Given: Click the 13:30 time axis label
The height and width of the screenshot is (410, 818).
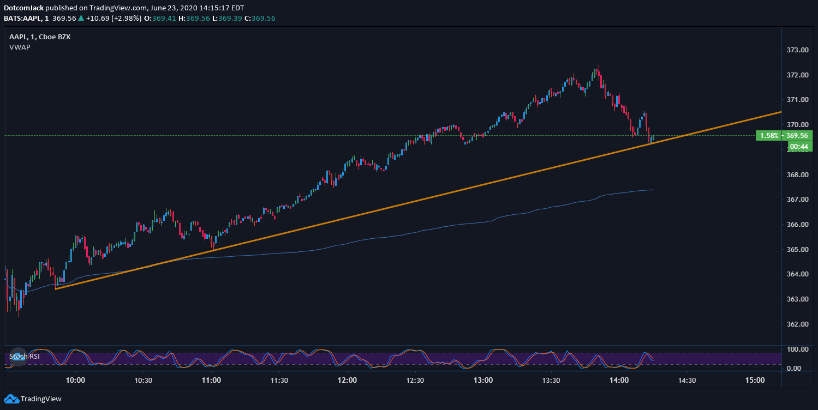Looking at the screenshot, I should point(551,380).
